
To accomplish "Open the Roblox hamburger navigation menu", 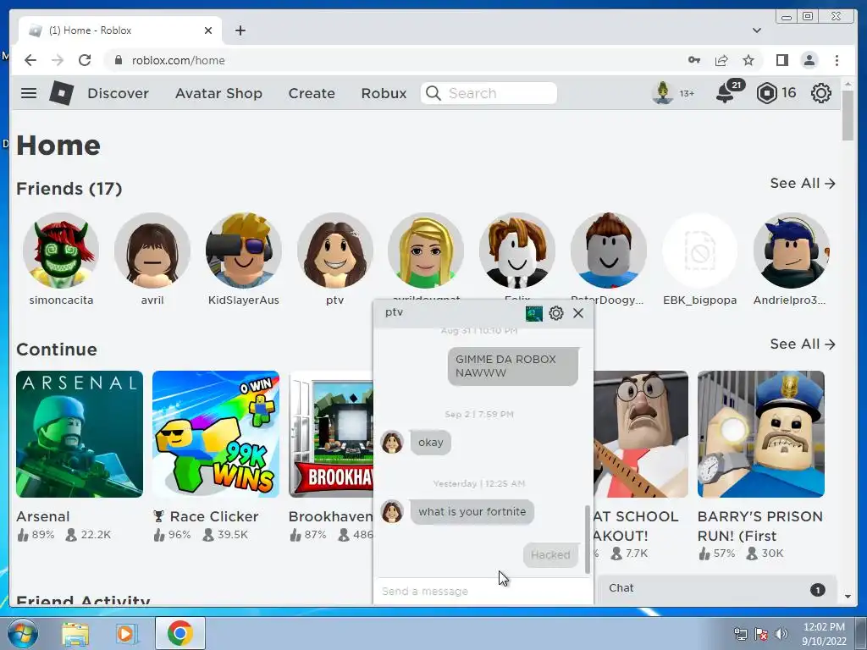I will tap(29, 93).
